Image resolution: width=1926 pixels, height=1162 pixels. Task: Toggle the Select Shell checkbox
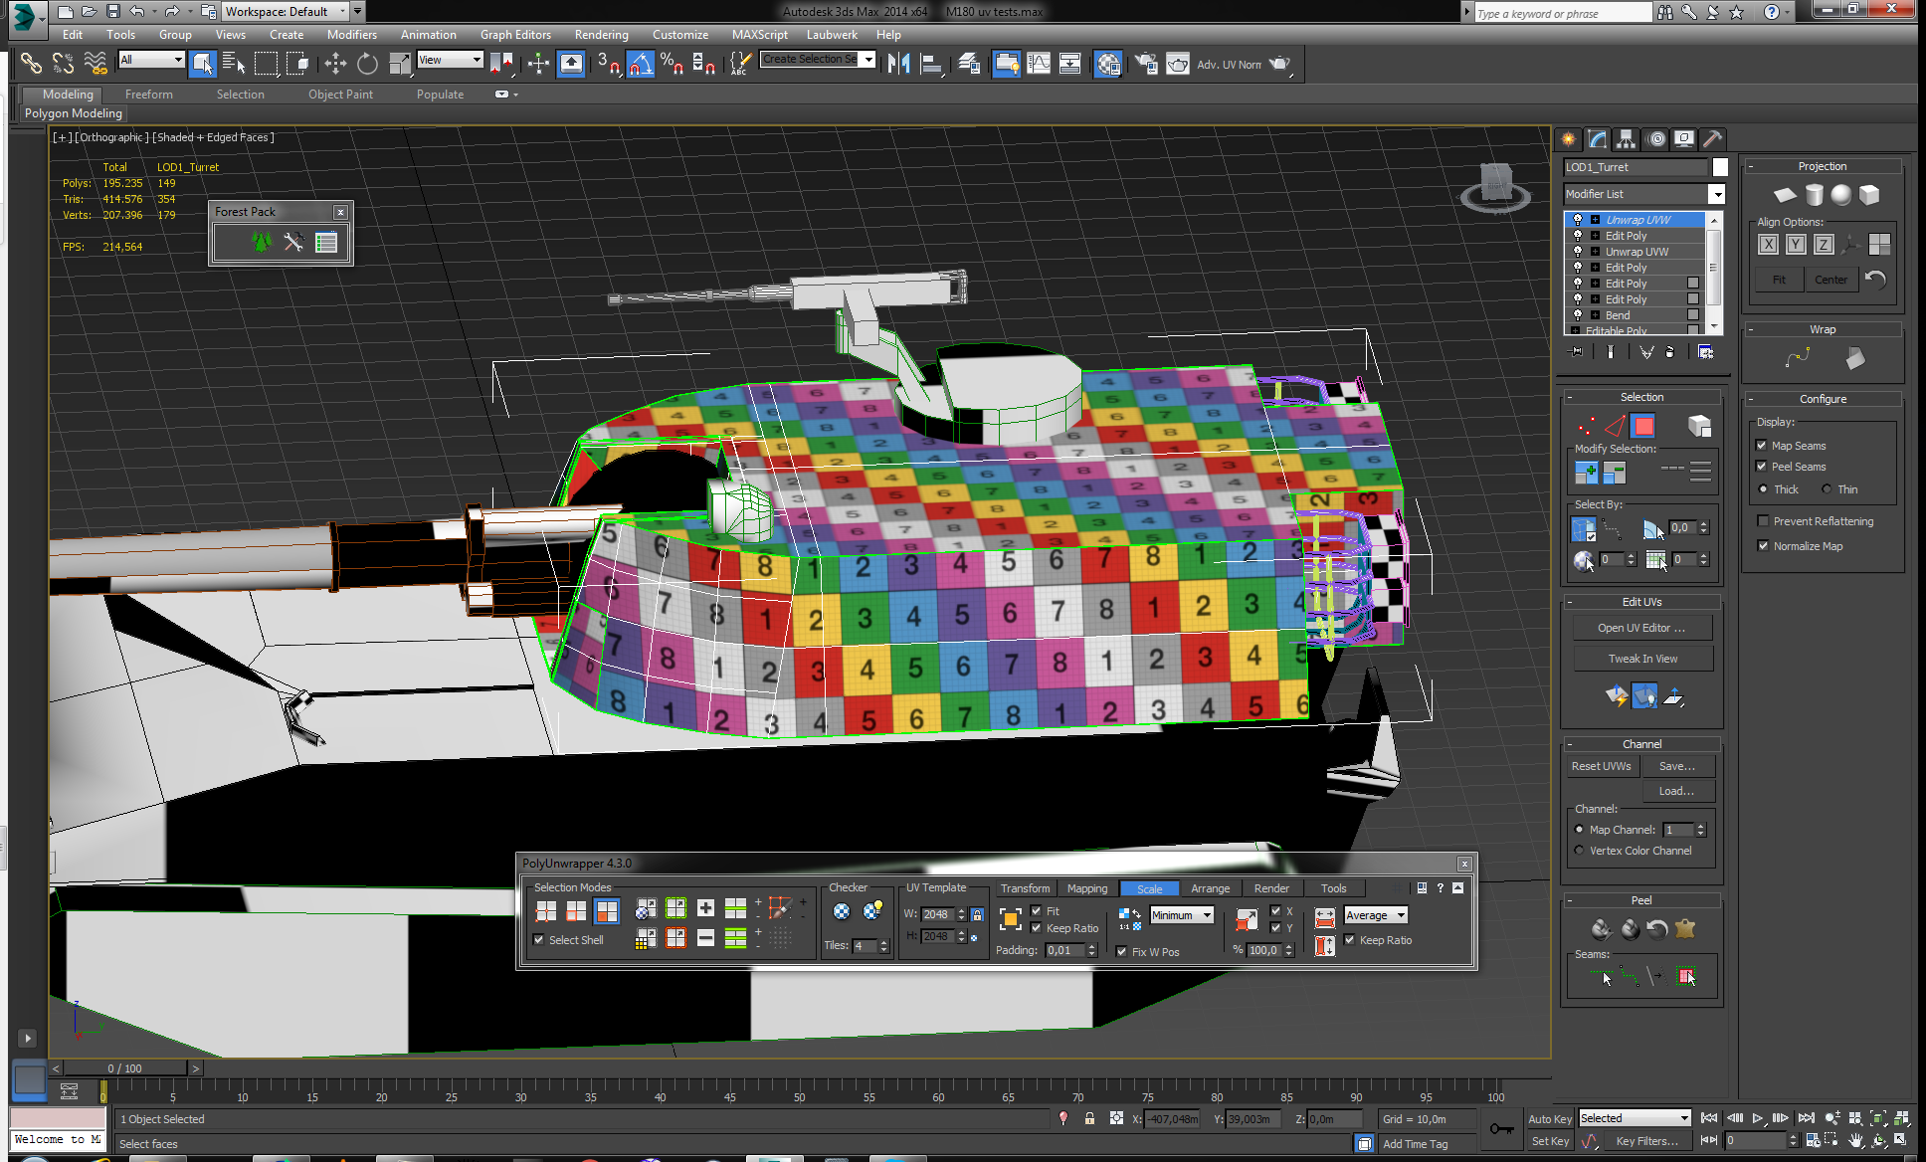click(x=539, y=940)
